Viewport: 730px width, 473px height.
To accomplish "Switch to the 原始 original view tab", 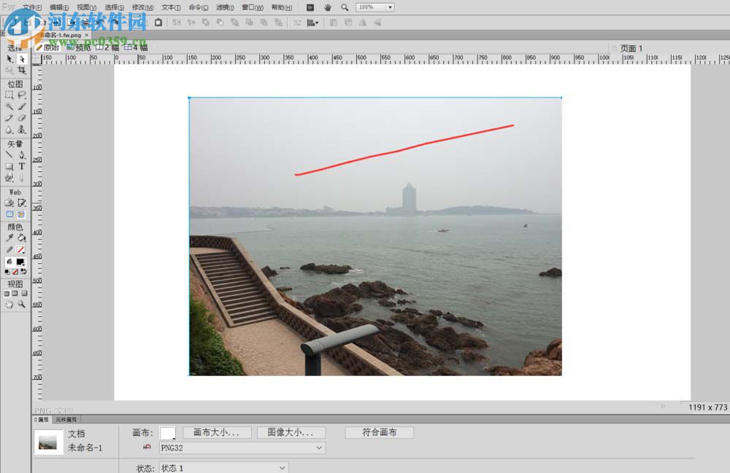I will [x=47, y=47].
